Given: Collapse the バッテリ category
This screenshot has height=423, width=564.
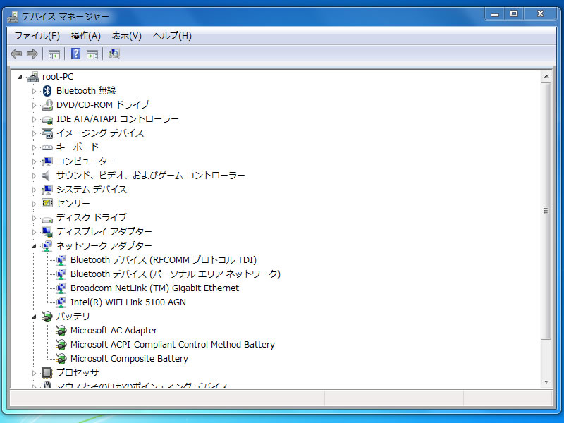Looking at the screenshot, I should [34, 317].
